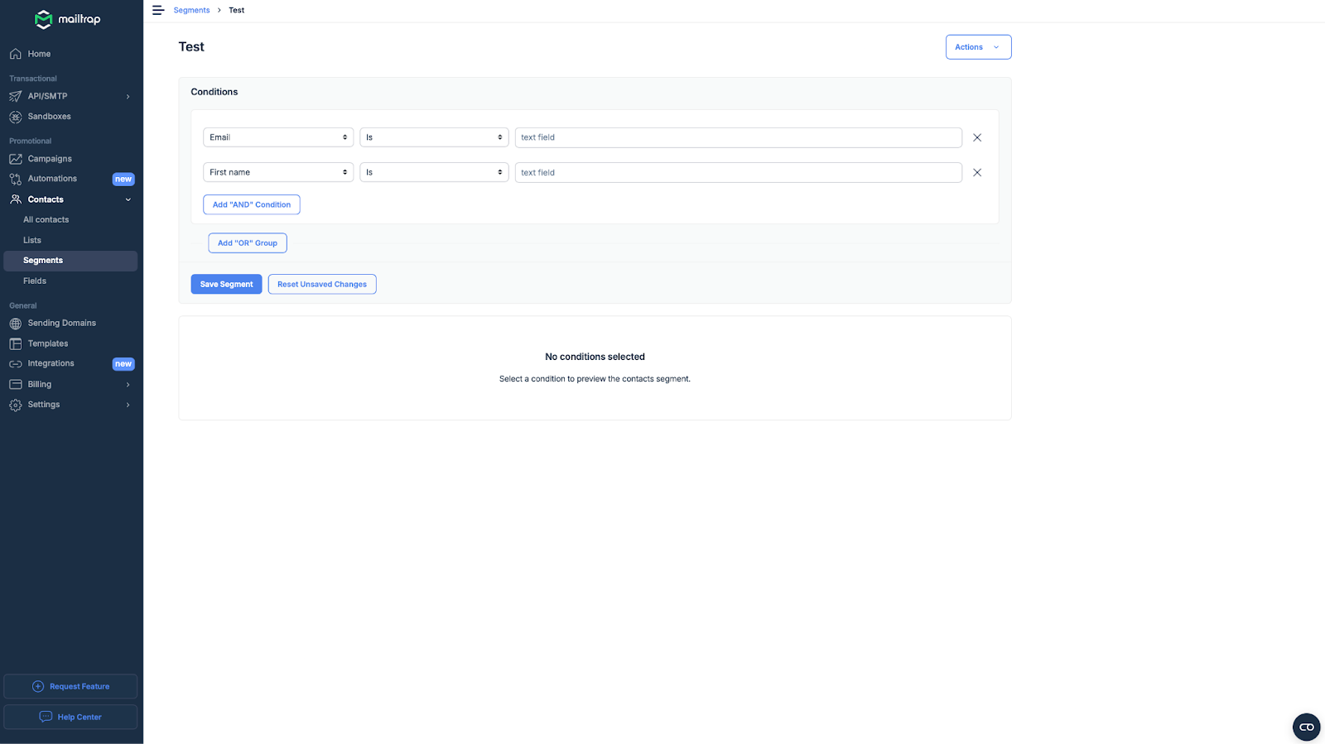Open the First name field dropdown
Image resolution: width=1325 pixels, height=744 pixels.
coord(278,172)
